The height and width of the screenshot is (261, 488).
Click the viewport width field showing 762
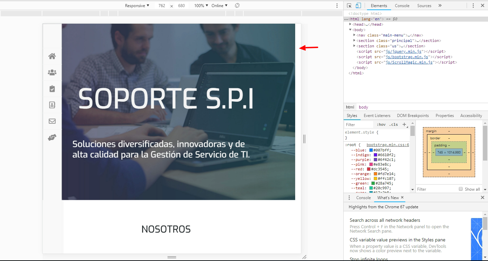162,5
